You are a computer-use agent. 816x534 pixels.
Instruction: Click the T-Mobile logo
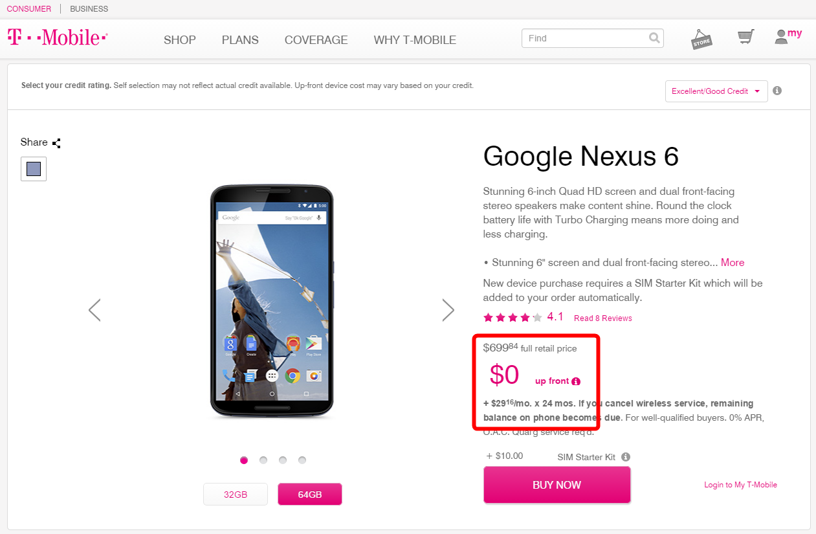coord(57,38)
